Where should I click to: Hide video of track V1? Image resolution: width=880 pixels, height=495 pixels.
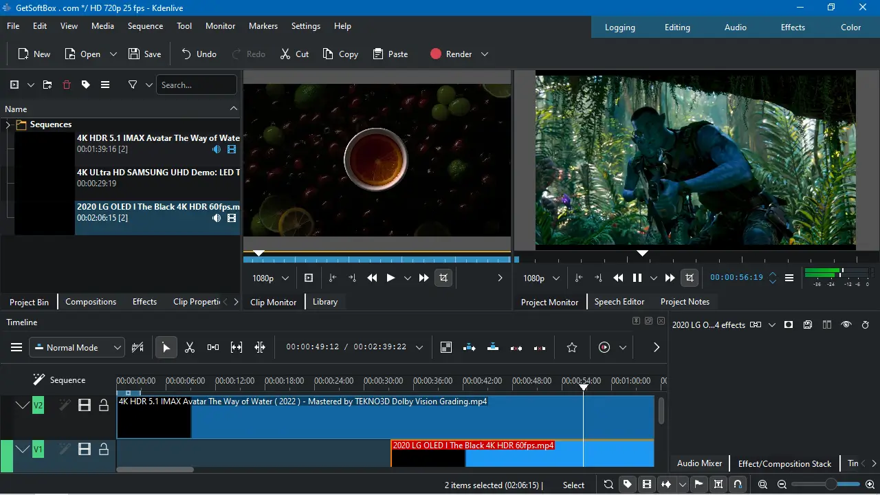tap(85, 450)
